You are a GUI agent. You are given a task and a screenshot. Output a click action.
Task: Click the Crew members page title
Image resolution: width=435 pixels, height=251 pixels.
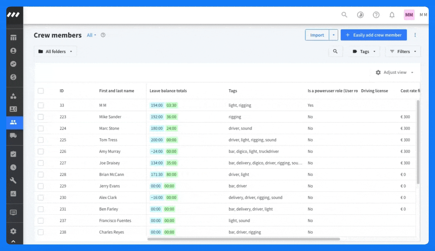[x=58, y=35]
